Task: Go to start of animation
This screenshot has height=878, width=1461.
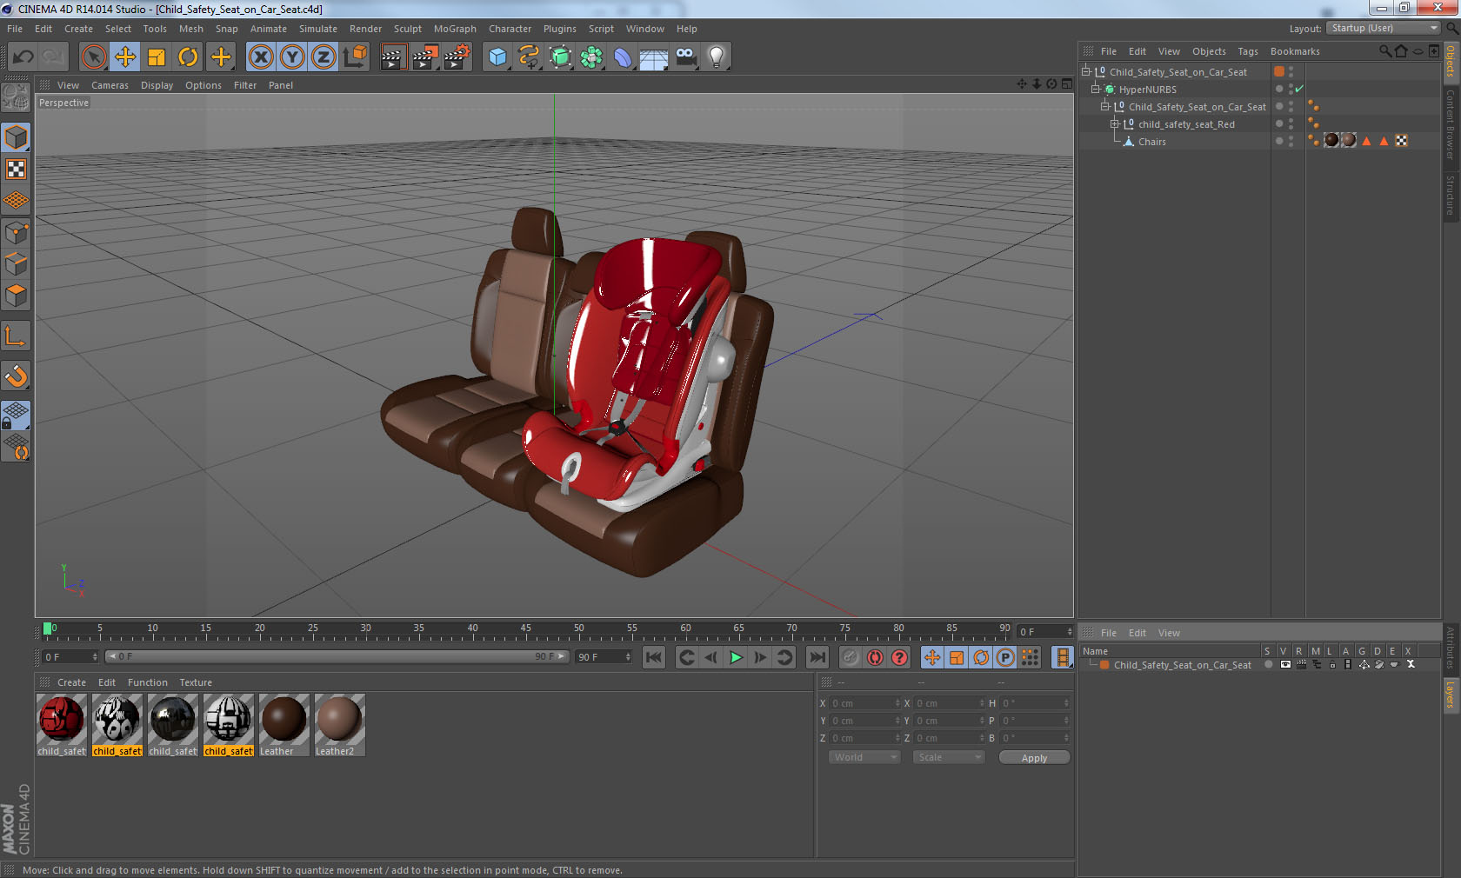Action: (654, 657)
